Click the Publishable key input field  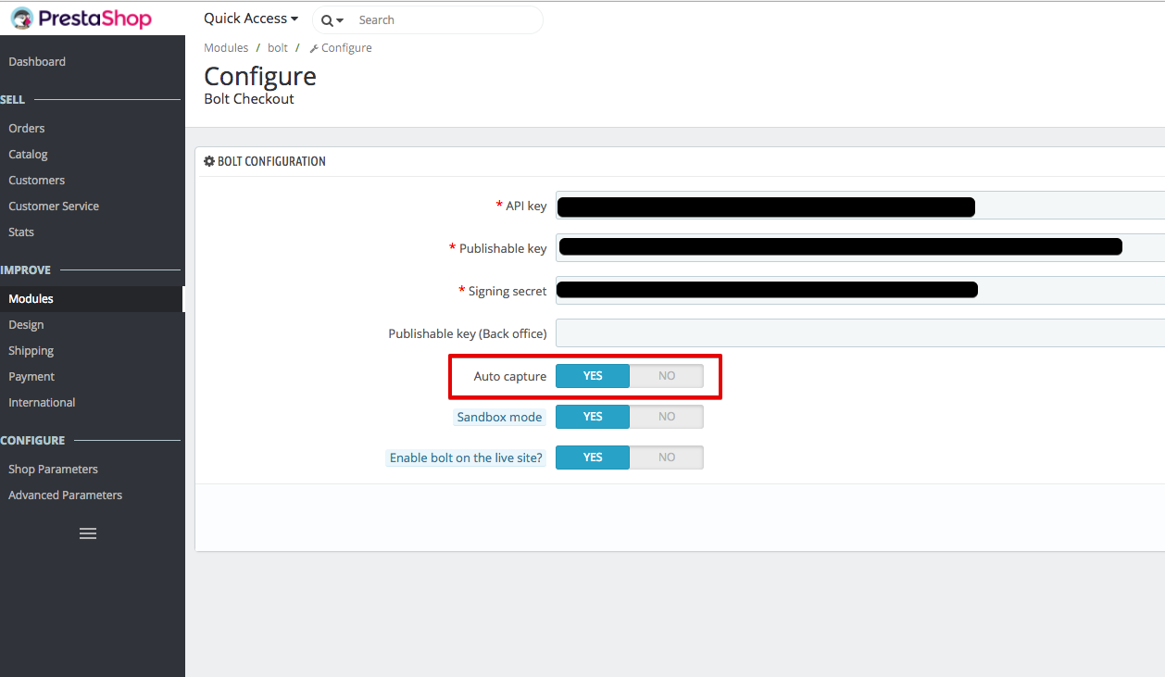(860, 248)
